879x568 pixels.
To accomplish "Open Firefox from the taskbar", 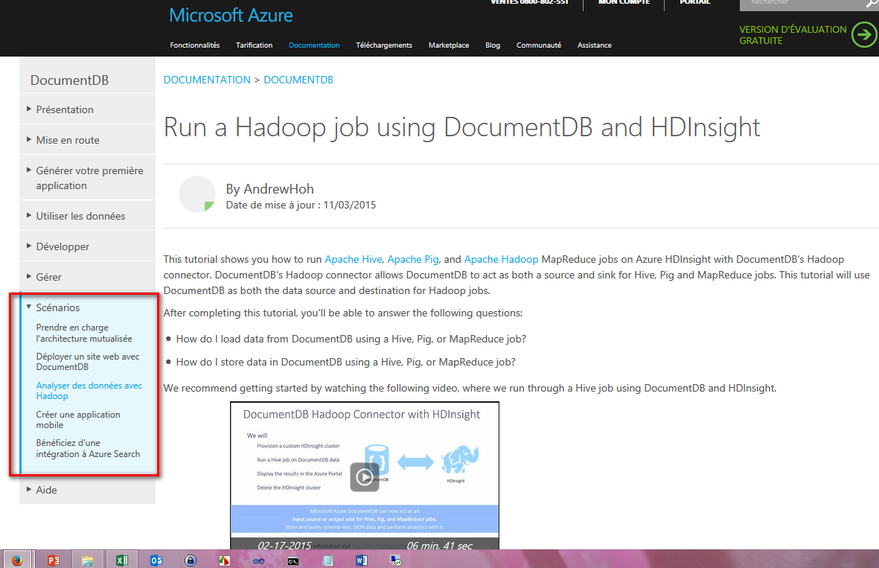I will point(17,560).
